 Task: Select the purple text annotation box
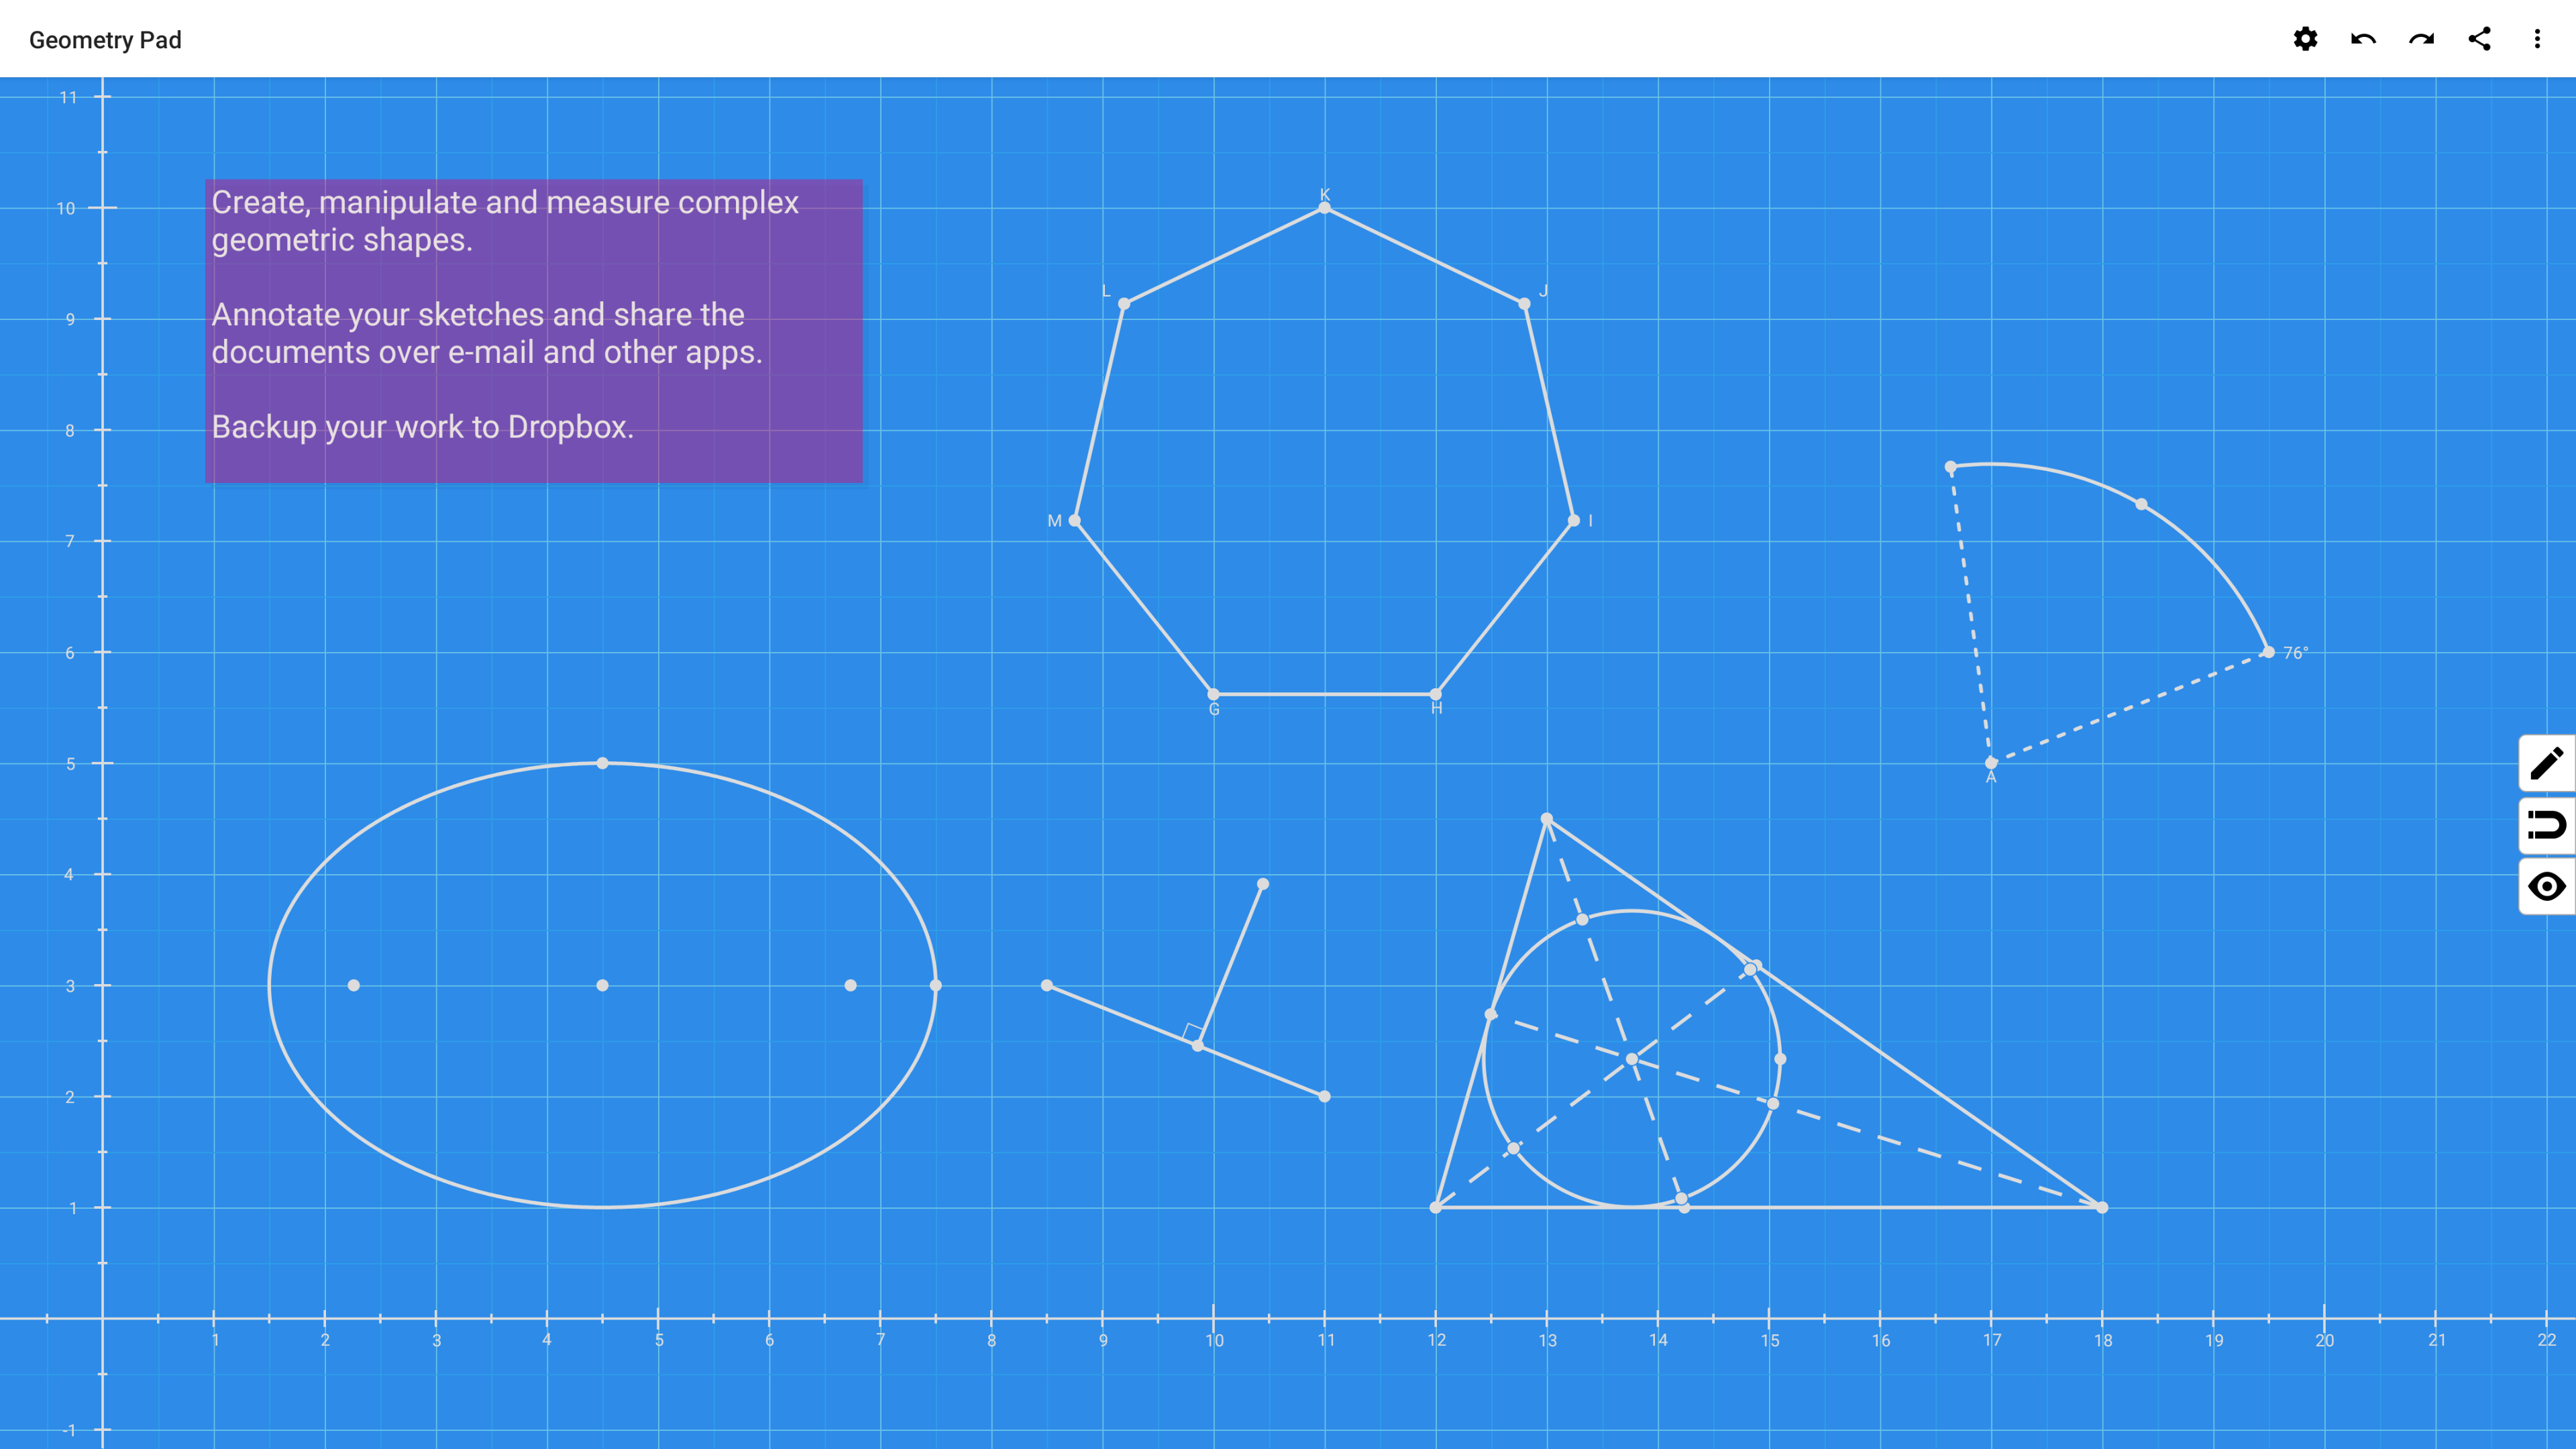coord(534,331)
